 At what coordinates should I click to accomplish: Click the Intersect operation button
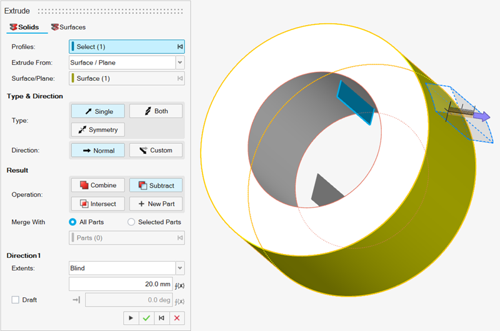point(98,203)
